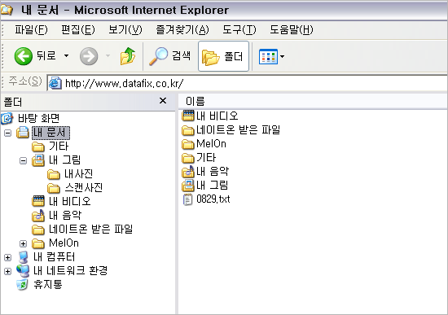This screenshot has height=315, width=448.
Task: Click the IE page icon in address bar
Action: click(55, 83)
